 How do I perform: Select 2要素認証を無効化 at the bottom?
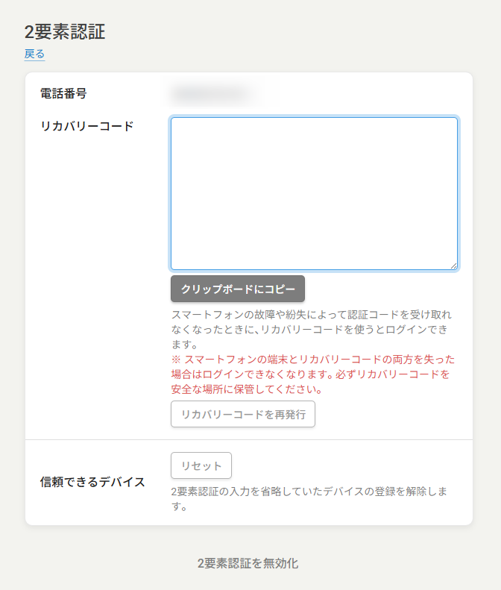(248, 563)
